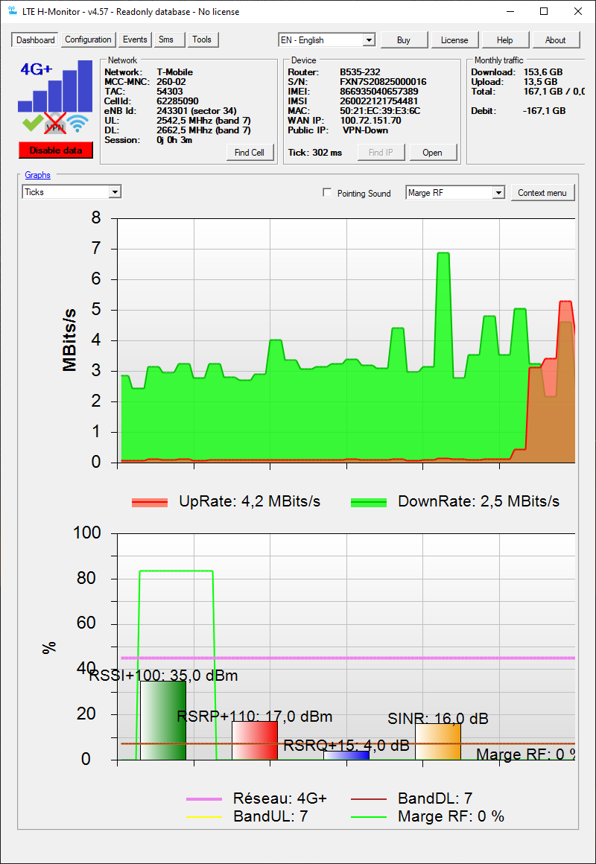
Task: Click the Buy button
Action: coord(404,40)
